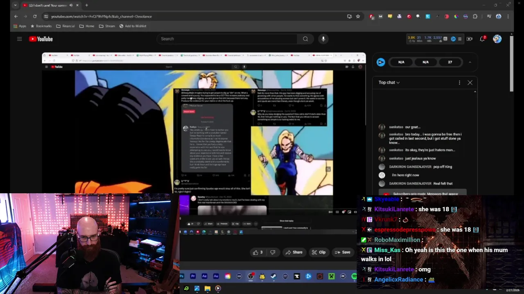Open the tab search dropdown arrow
524x294 pixels.
[x=15, y=5]
